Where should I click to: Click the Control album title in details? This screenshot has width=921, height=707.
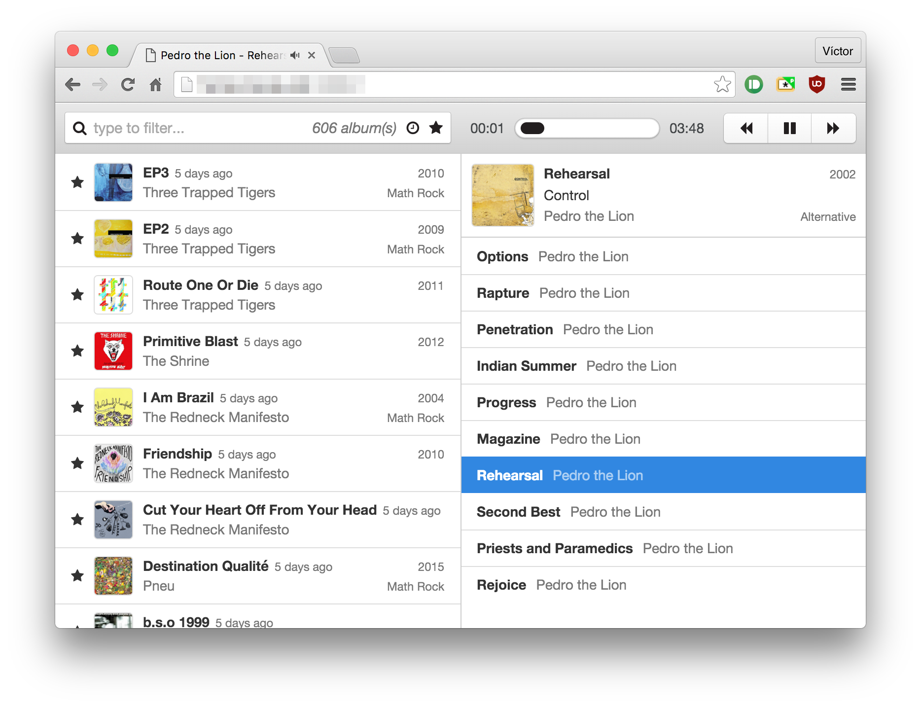pos(567,195)
